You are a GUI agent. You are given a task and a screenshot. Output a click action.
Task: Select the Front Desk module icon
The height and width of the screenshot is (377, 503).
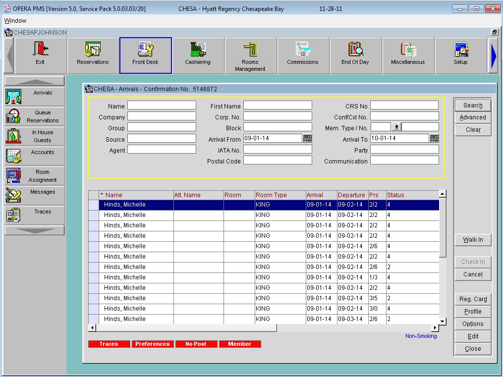145,55
